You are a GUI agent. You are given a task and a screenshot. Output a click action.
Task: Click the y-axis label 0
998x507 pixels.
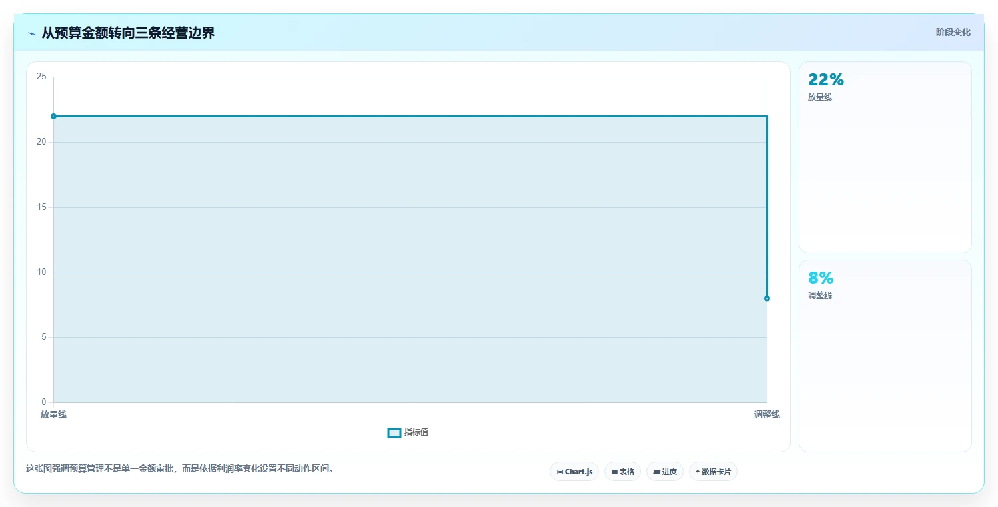coord(44,402)
